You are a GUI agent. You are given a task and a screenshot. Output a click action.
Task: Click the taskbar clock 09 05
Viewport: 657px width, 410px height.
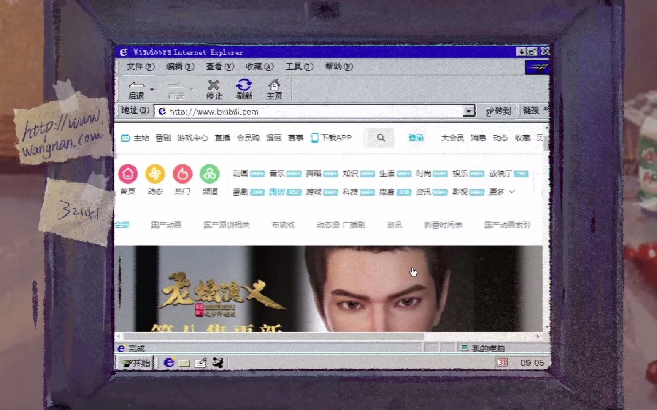532,363
